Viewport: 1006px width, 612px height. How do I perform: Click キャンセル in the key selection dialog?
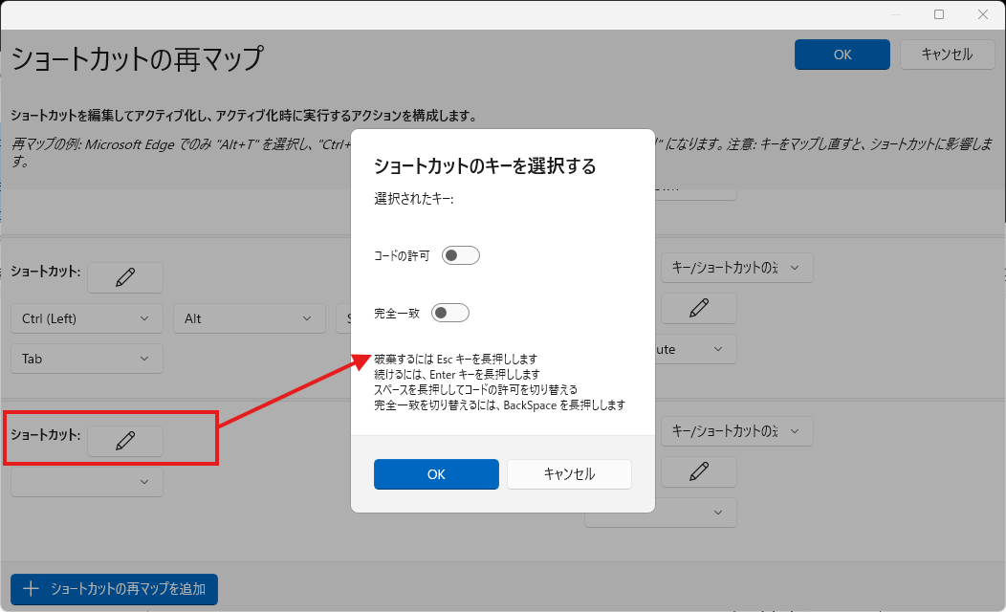569,474
